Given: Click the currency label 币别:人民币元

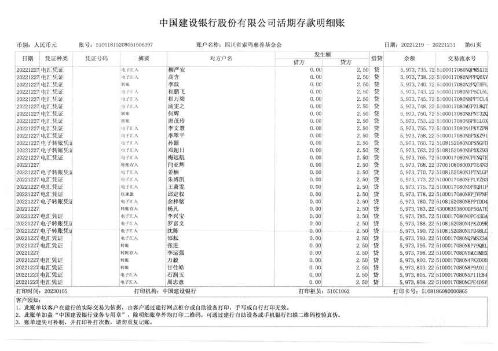Looking at the screenshot, I should click(x=37, y=45).
